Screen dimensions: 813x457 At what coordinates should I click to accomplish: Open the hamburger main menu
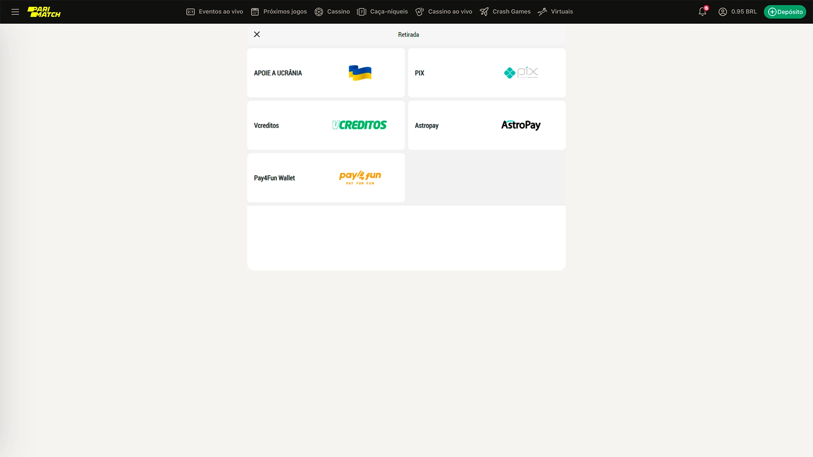coord(15,12)
